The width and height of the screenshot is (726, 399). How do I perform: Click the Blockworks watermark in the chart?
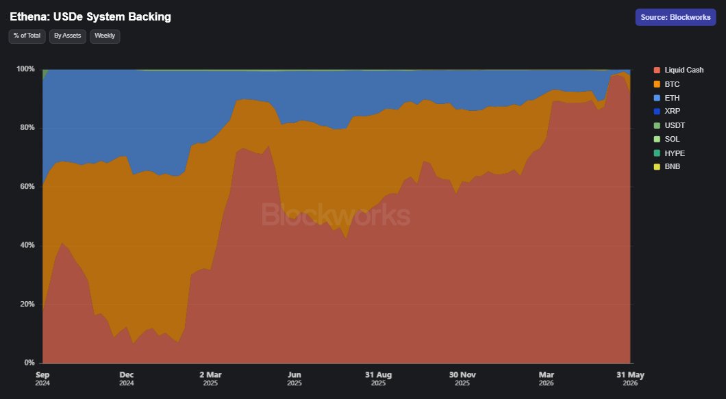point(336,215)
